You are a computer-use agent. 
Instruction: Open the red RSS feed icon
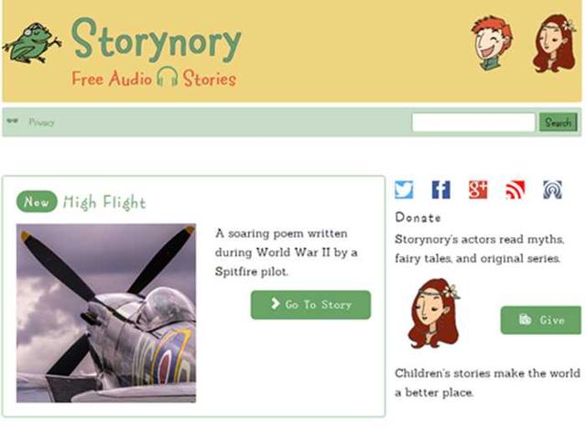(515, 189)
